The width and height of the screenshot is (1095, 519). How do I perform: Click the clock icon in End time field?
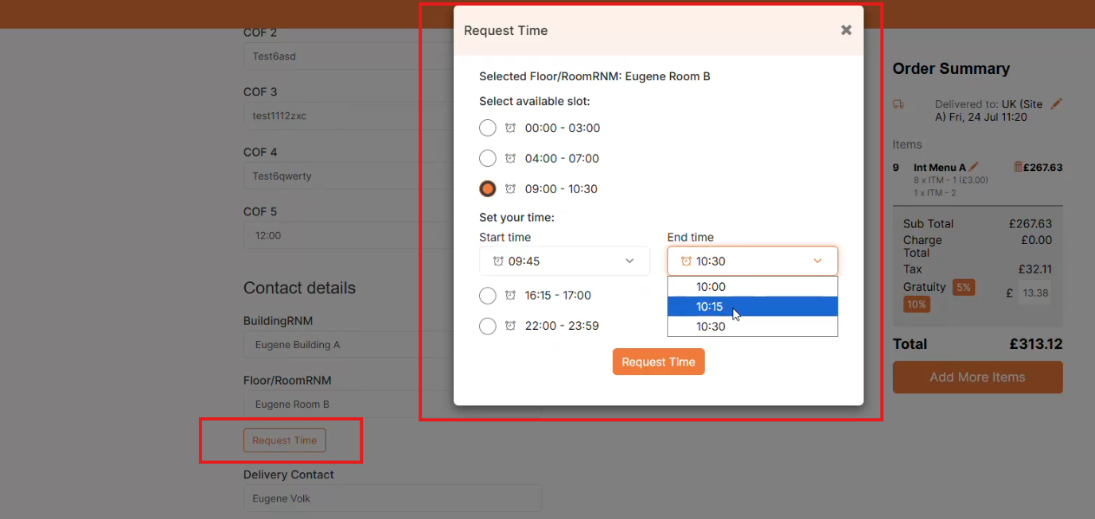686,261
